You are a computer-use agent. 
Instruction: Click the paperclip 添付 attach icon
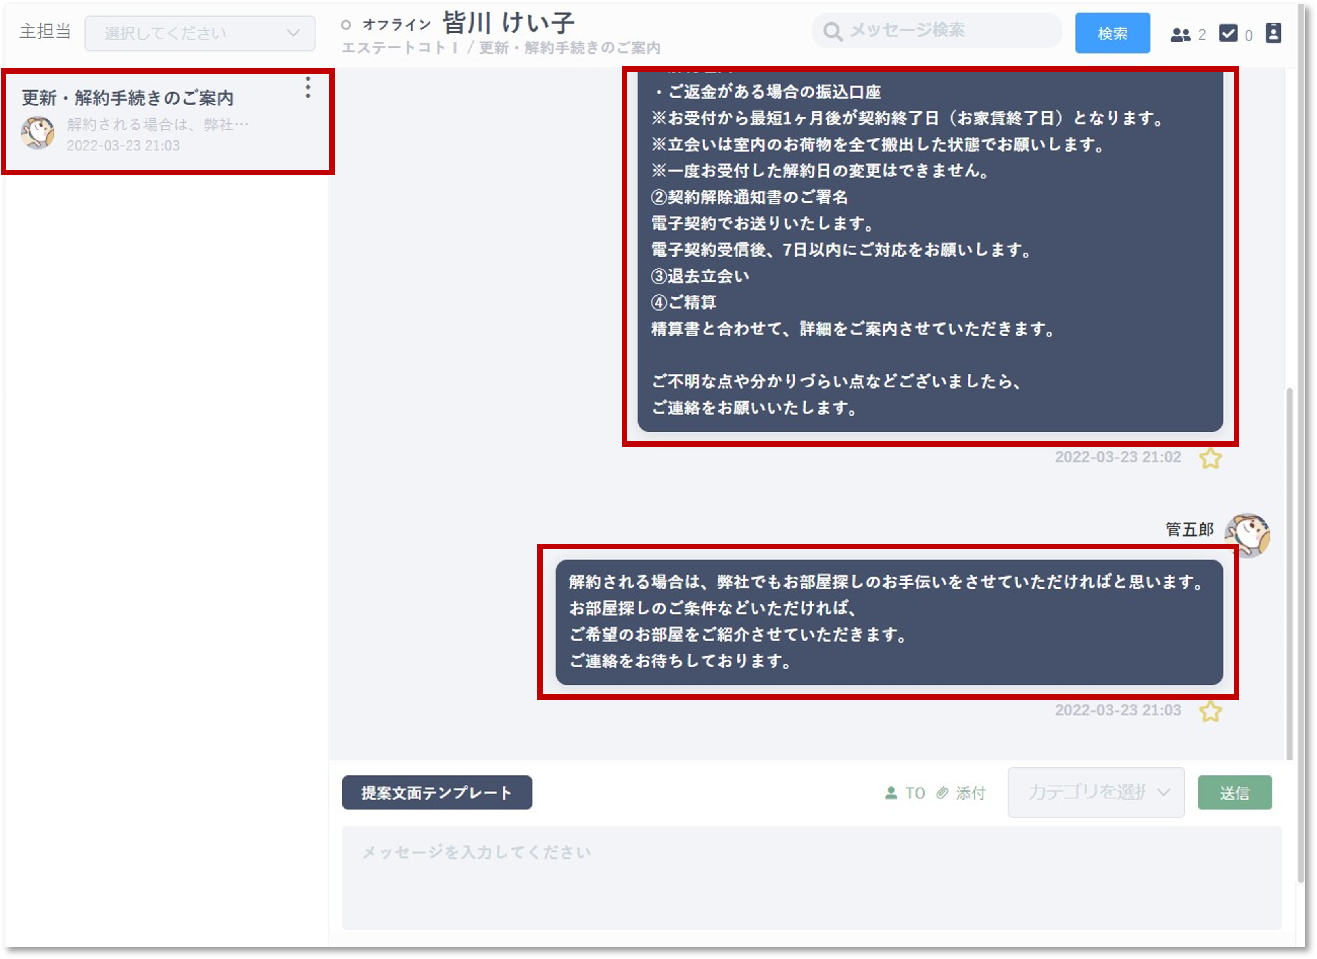pos(942,793)
